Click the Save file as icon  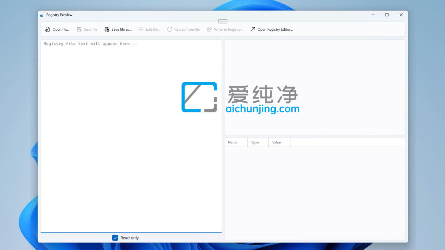coord(107,29)
